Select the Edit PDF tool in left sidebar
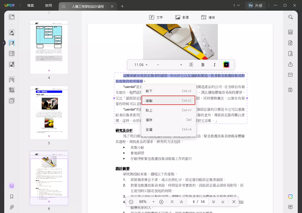 click(x=11, y=43)
